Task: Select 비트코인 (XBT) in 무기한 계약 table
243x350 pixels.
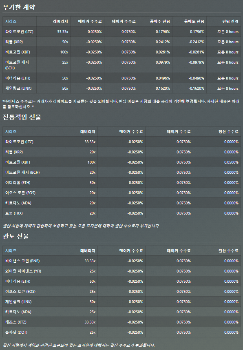Action: (18, 52)
